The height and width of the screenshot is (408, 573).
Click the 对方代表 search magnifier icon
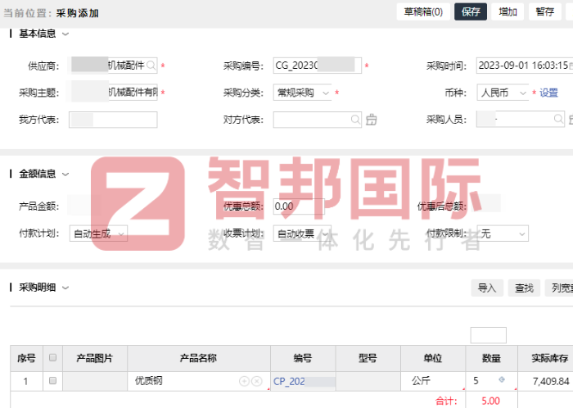point(355,120)
